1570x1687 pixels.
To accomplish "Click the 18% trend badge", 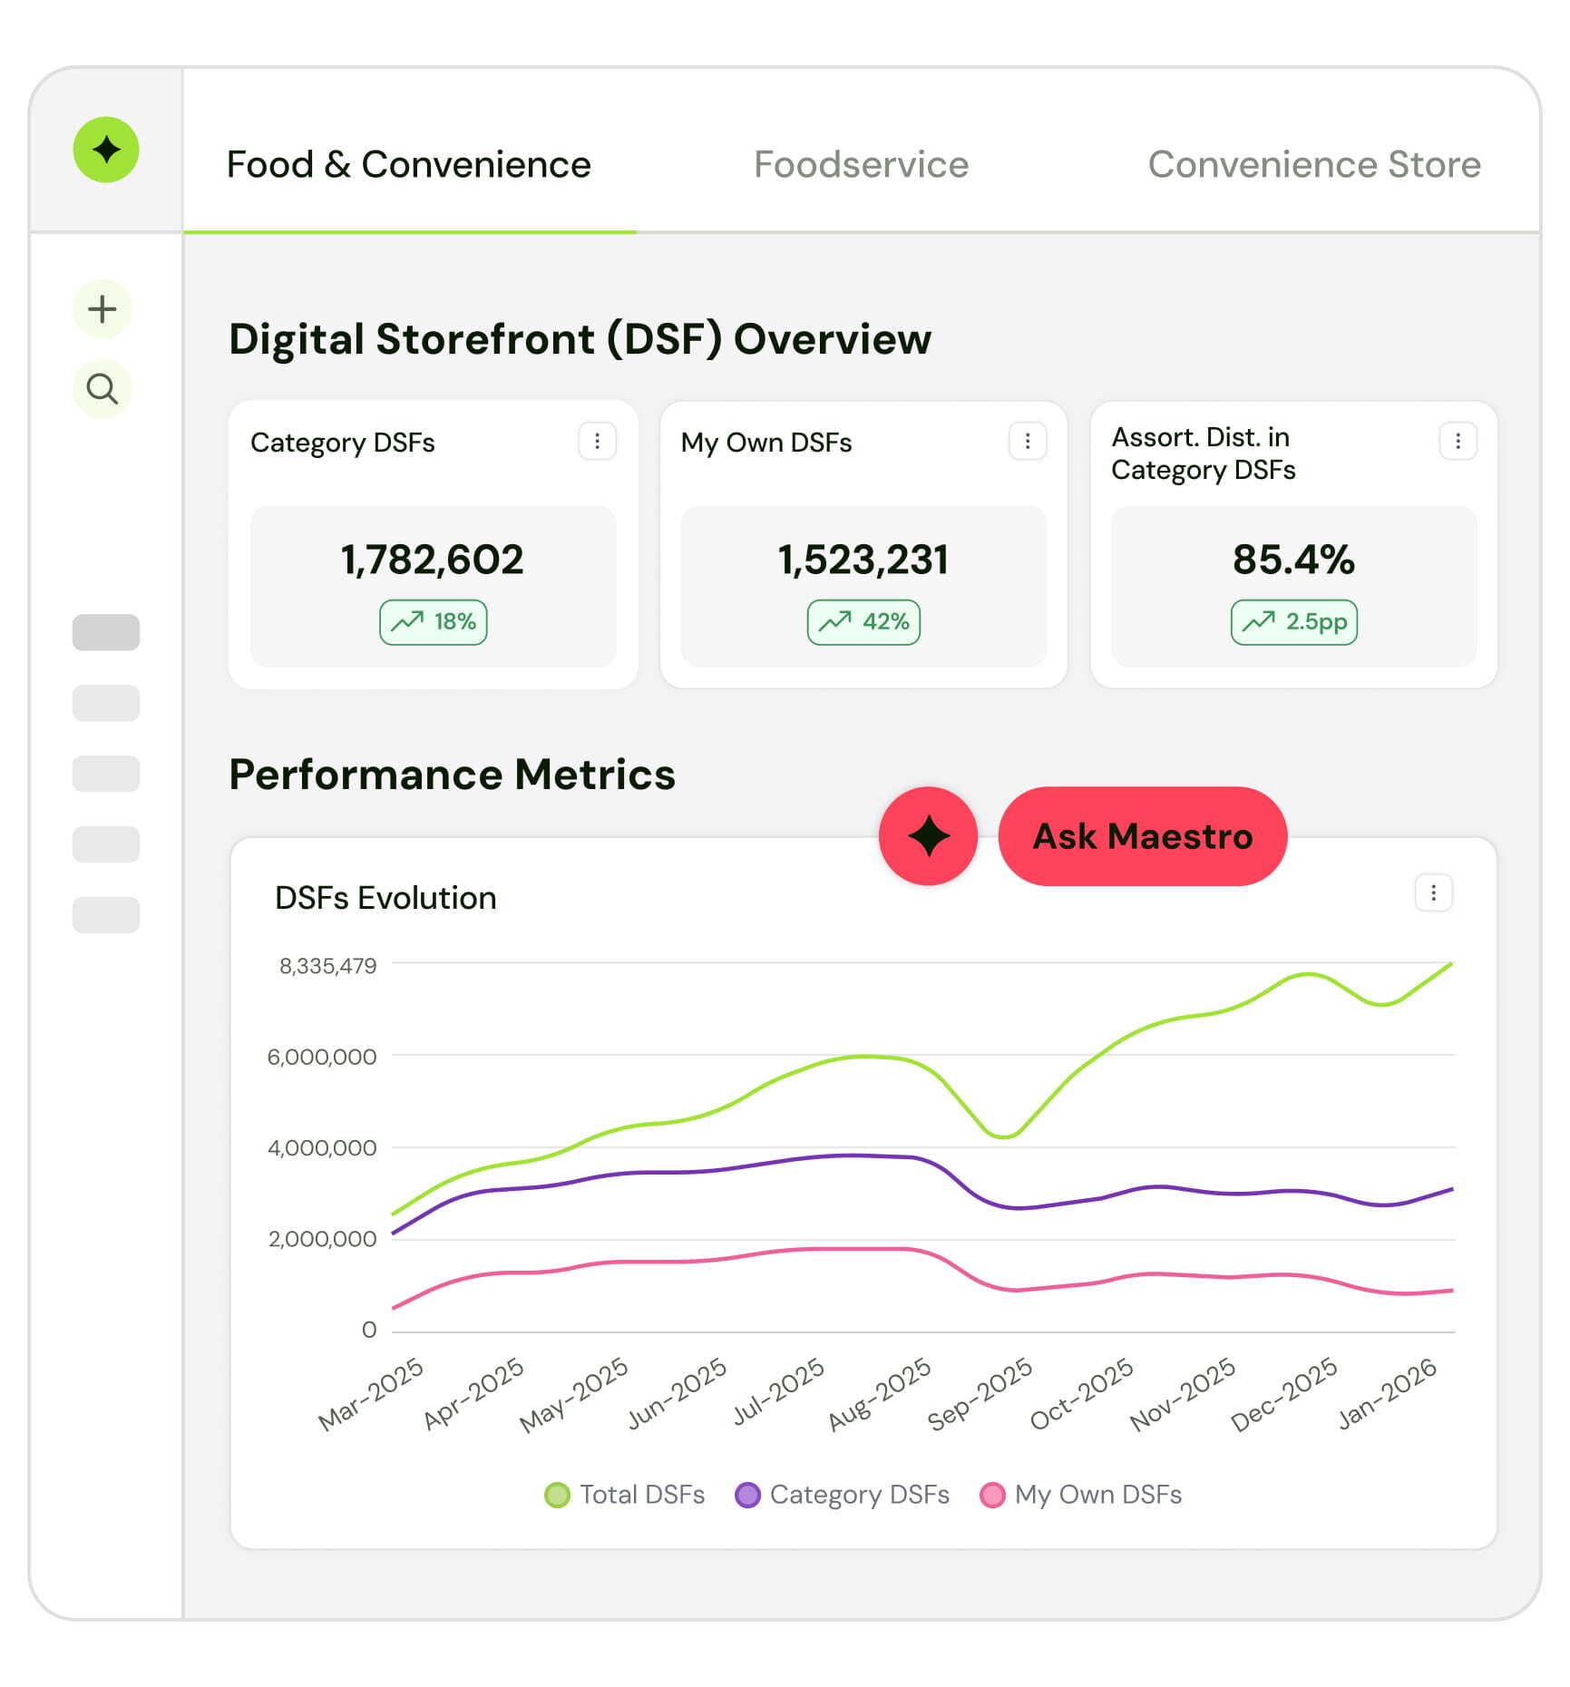I will [434, 621].
